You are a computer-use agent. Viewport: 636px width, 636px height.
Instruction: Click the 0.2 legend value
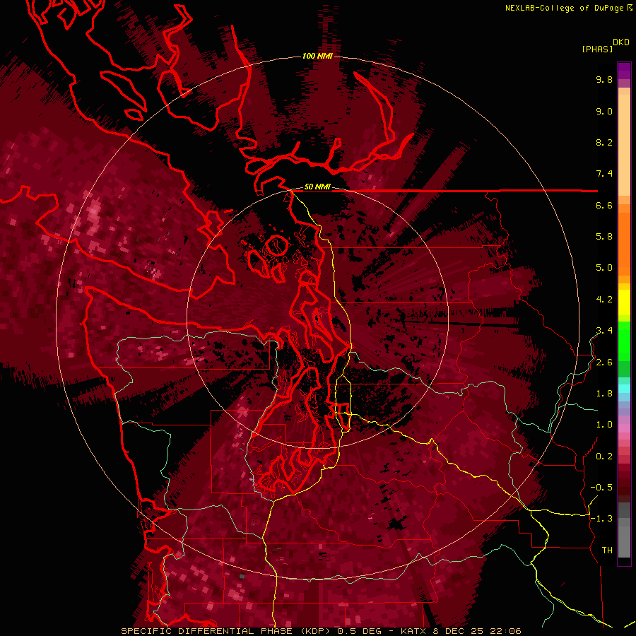[x=604, y=457]
